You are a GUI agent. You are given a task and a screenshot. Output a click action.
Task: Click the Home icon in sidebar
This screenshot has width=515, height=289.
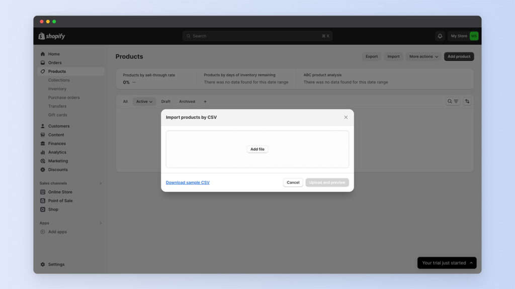(x=43, y=54)
